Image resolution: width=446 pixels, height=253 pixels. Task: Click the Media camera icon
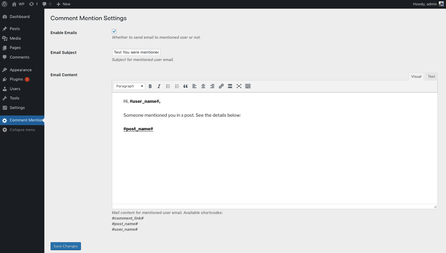(5, 38)
